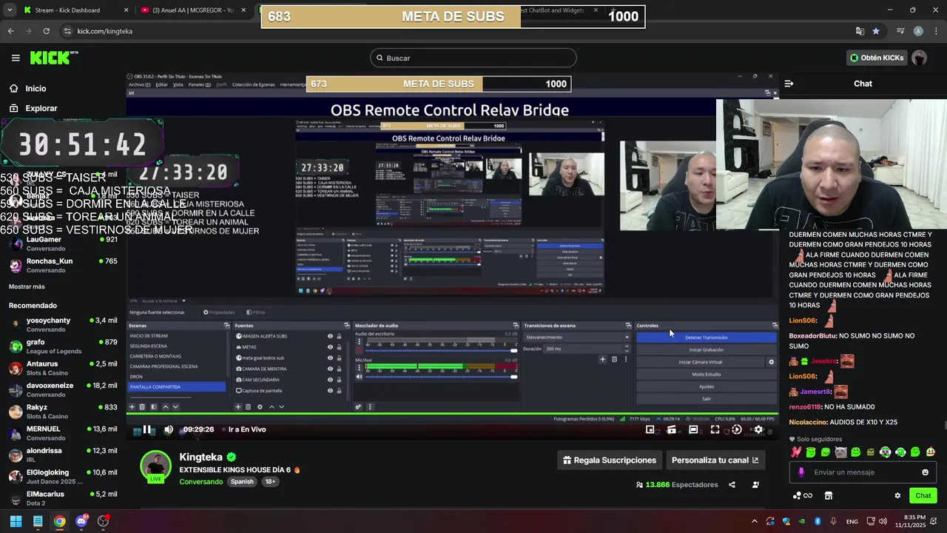Open the chat shop icon

(x=829, y=495)
